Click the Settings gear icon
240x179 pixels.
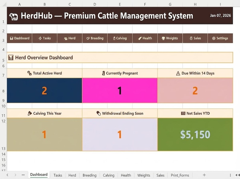[x=214, y=38]
